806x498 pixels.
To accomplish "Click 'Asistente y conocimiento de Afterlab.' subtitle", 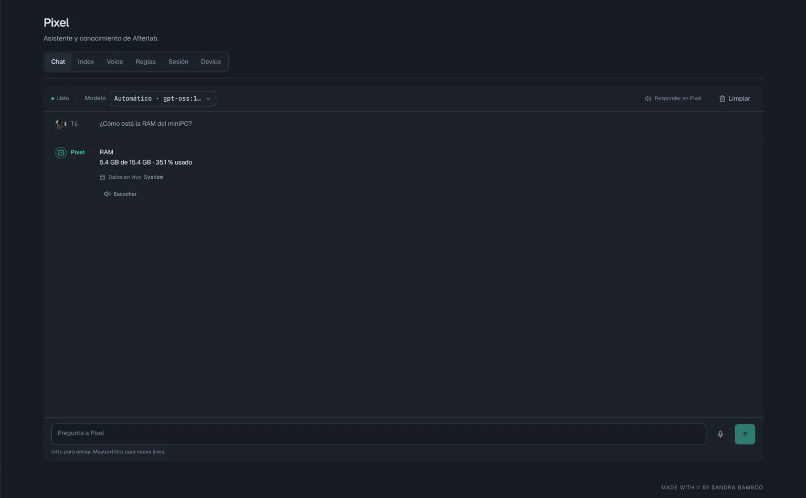I will click(101, 38).
